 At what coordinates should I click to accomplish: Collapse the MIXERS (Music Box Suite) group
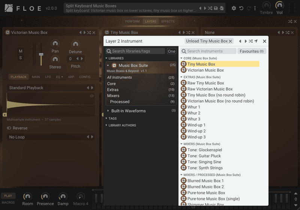click(x=181, y=144)
